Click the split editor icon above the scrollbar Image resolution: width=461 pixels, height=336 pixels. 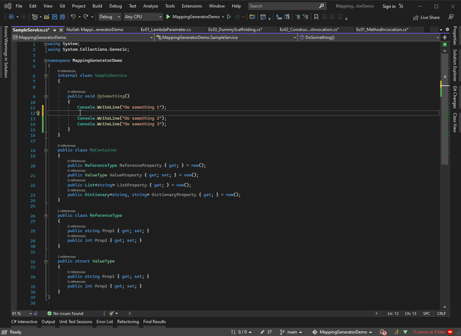pyautogui.click(x=445, y=37)
